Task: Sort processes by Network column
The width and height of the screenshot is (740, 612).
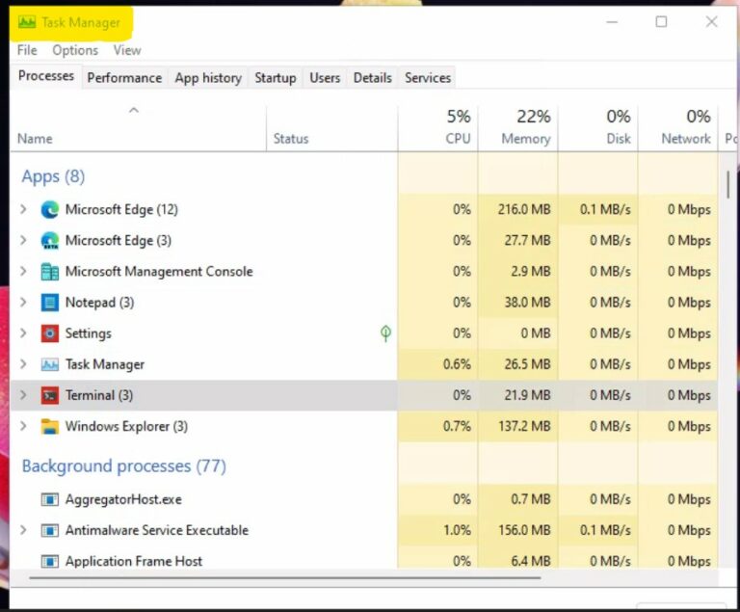Action: tap(678, 128)
